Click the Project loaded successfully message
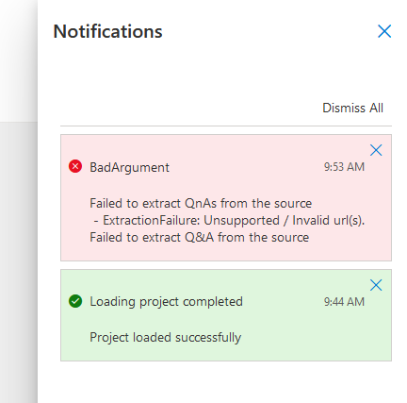Viewport: 407px width, 403px height. (x=166, y=337)
